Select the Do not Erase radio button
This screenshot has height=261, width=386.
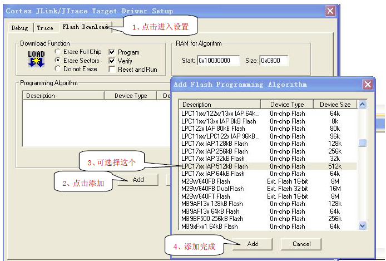point(58,68)
